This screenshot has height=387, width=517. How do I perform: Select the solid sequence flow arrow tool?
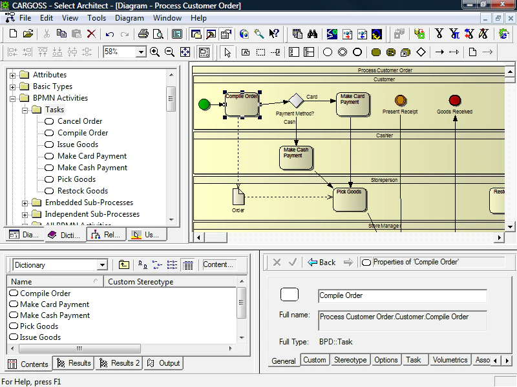pos(439,52)
